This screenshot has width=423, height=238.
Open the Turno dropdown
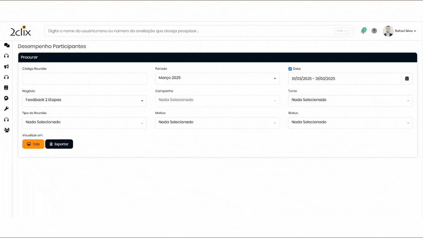click(350, 100)
